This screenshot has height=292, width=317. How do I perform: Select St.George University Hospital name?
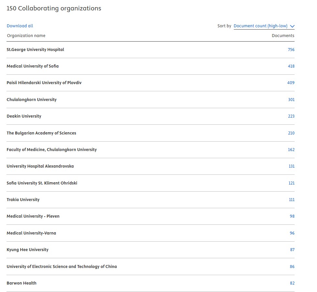pos(35,50)
